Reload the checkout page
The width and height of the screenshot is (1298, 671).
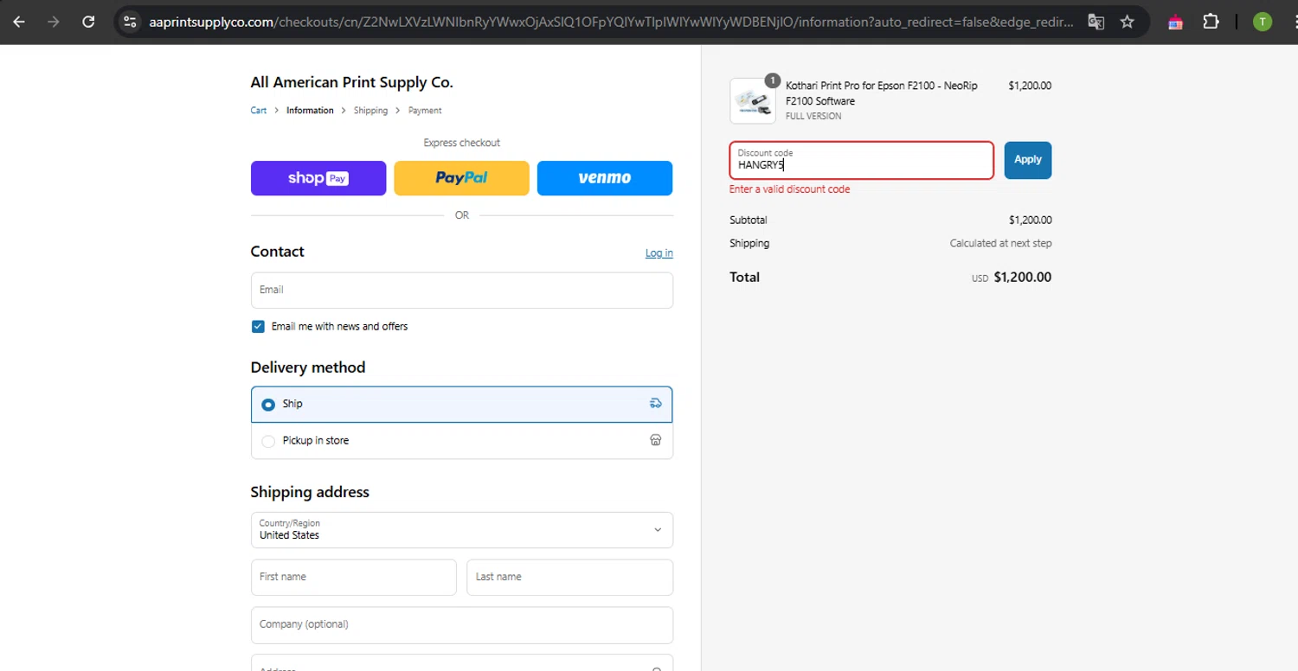coord(88,22)
